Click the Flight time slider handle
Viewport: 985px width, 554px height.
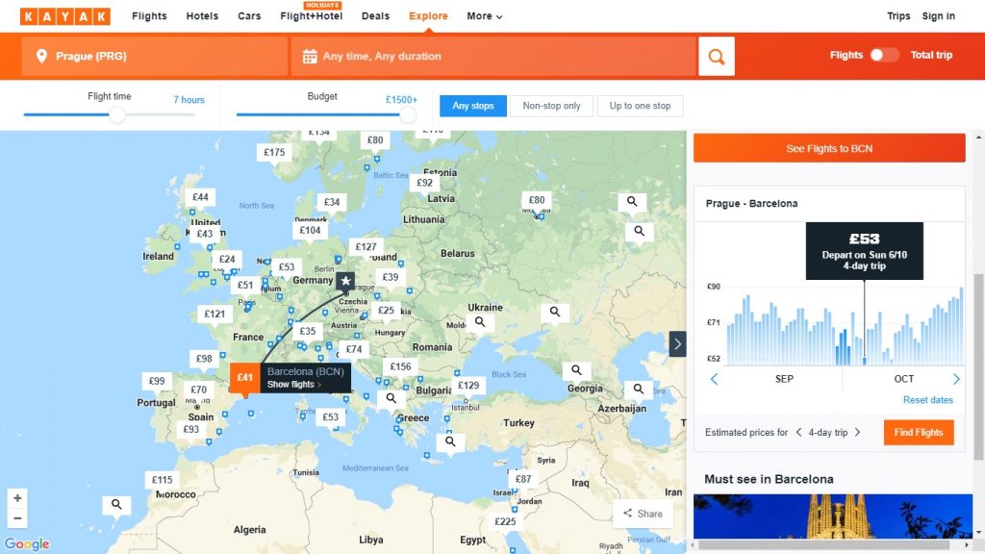coord(116,115)
